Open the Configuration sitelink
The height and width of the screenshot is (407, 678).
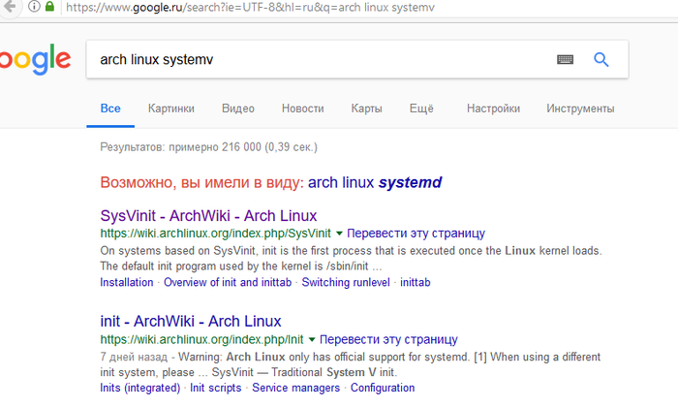(x=383, y=388)
